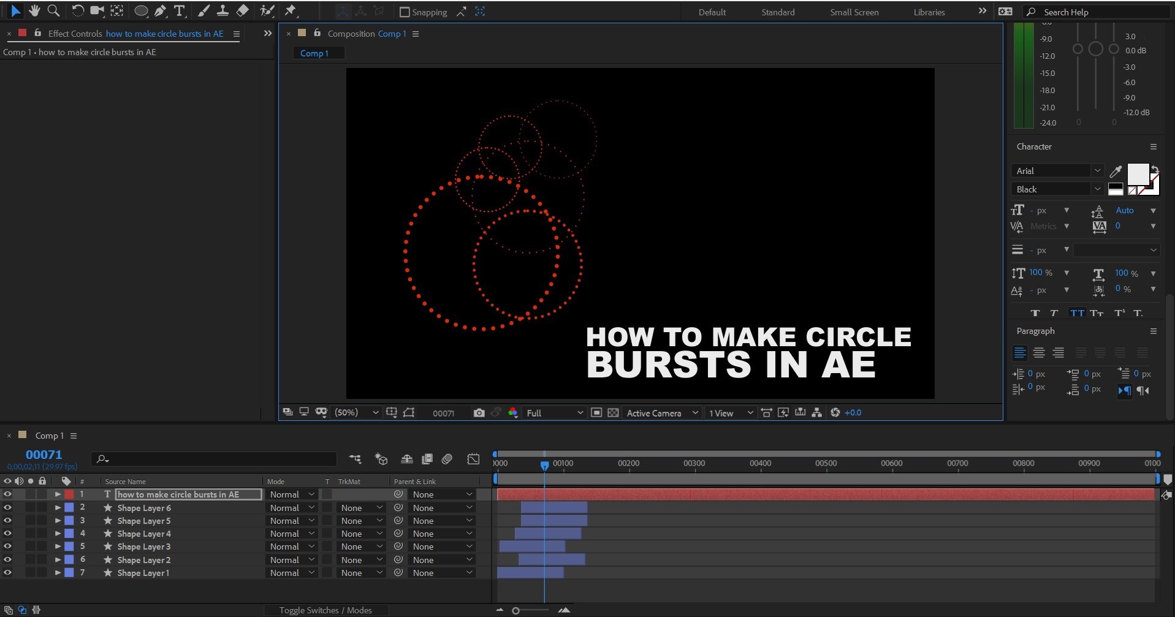
Task: Open the 50% magnification dropdown
Action: [356, 413]
